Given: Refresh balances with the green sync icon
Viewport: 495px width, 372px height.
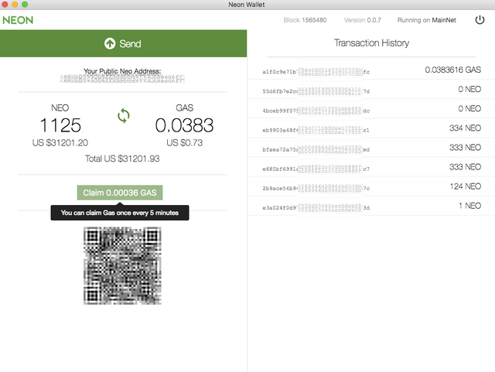Looking at the screenshot, I should click(124, 116).
